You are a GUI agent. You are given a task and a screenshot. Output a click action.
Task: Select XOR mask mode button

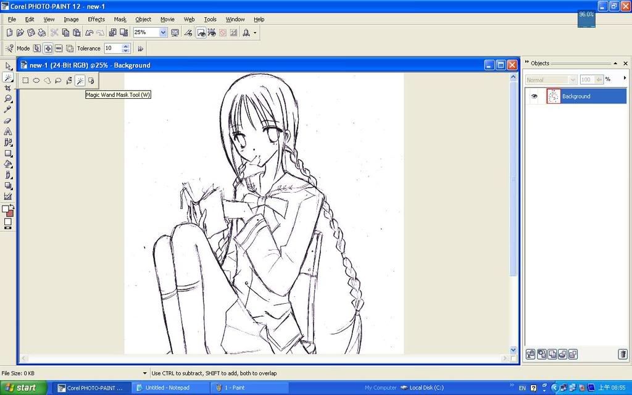[x=70, y=48]
